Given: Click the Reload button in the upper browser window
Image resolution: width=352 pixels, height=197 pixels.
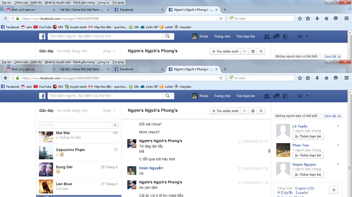Looking at the screenshot, I should (x=221, y=18).
